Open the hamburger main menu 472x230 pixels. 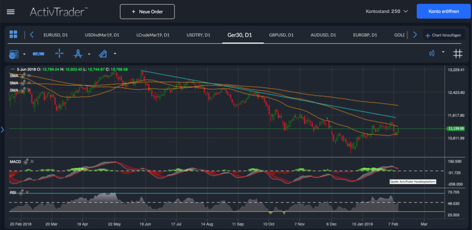coord(10,12)
